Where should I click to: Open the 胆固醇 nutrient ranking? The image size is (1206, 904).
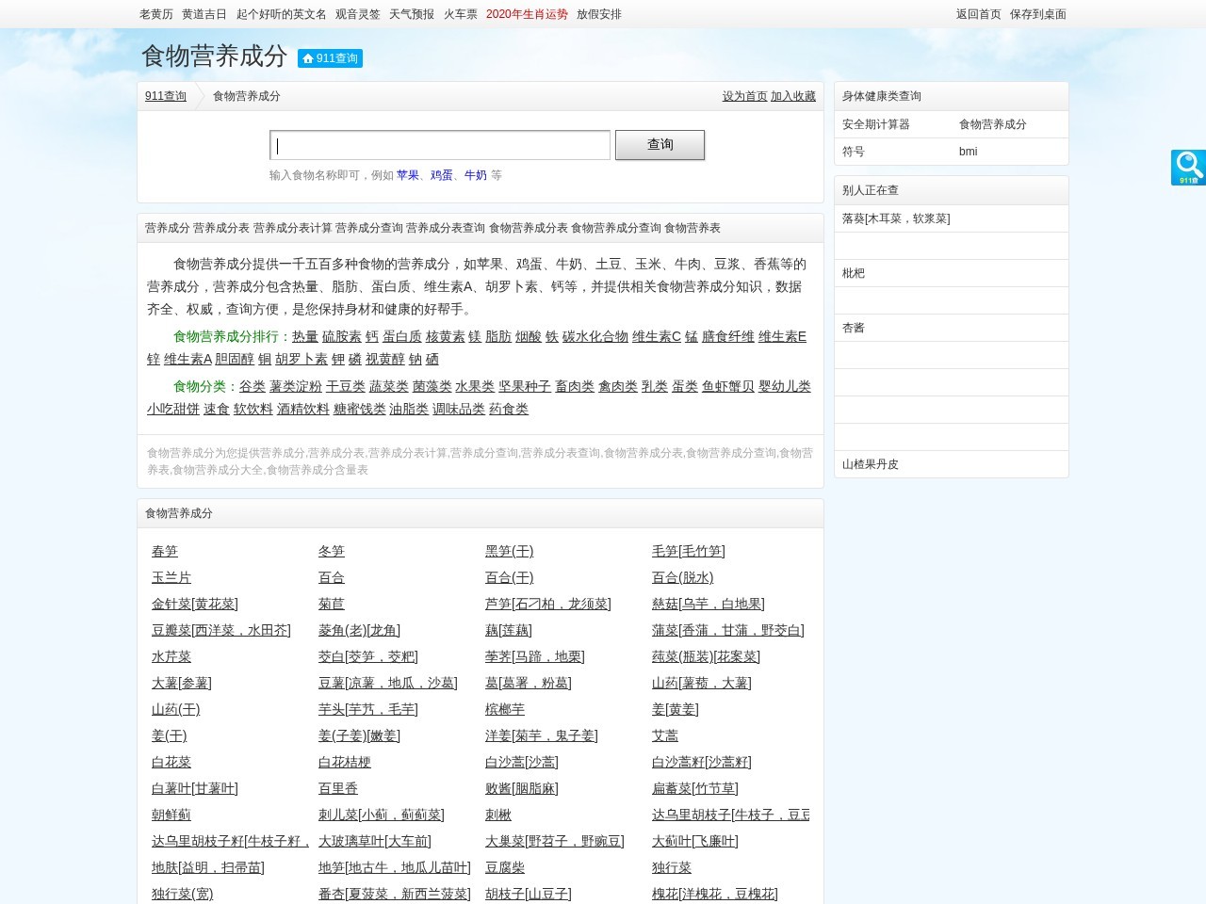click(235, 359)
